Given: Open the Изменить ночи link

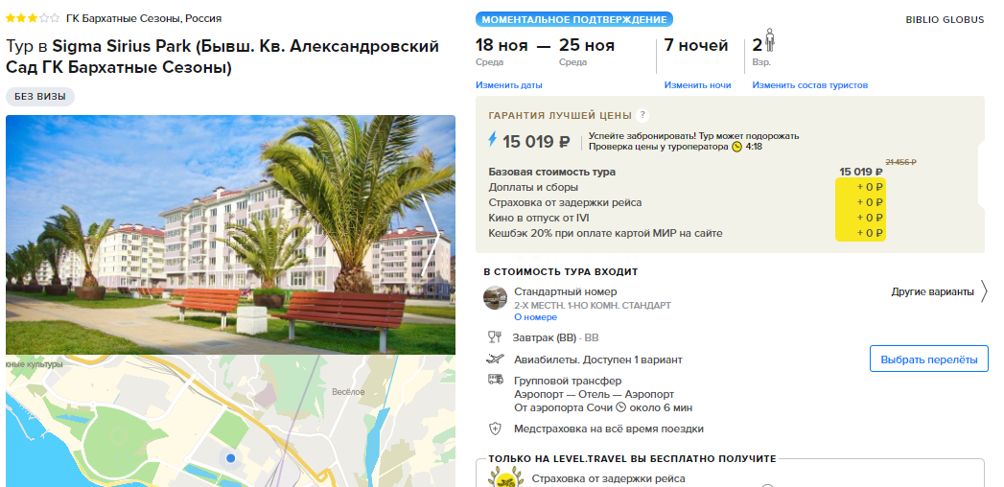Looking at the screenshot, I should 697,85.
